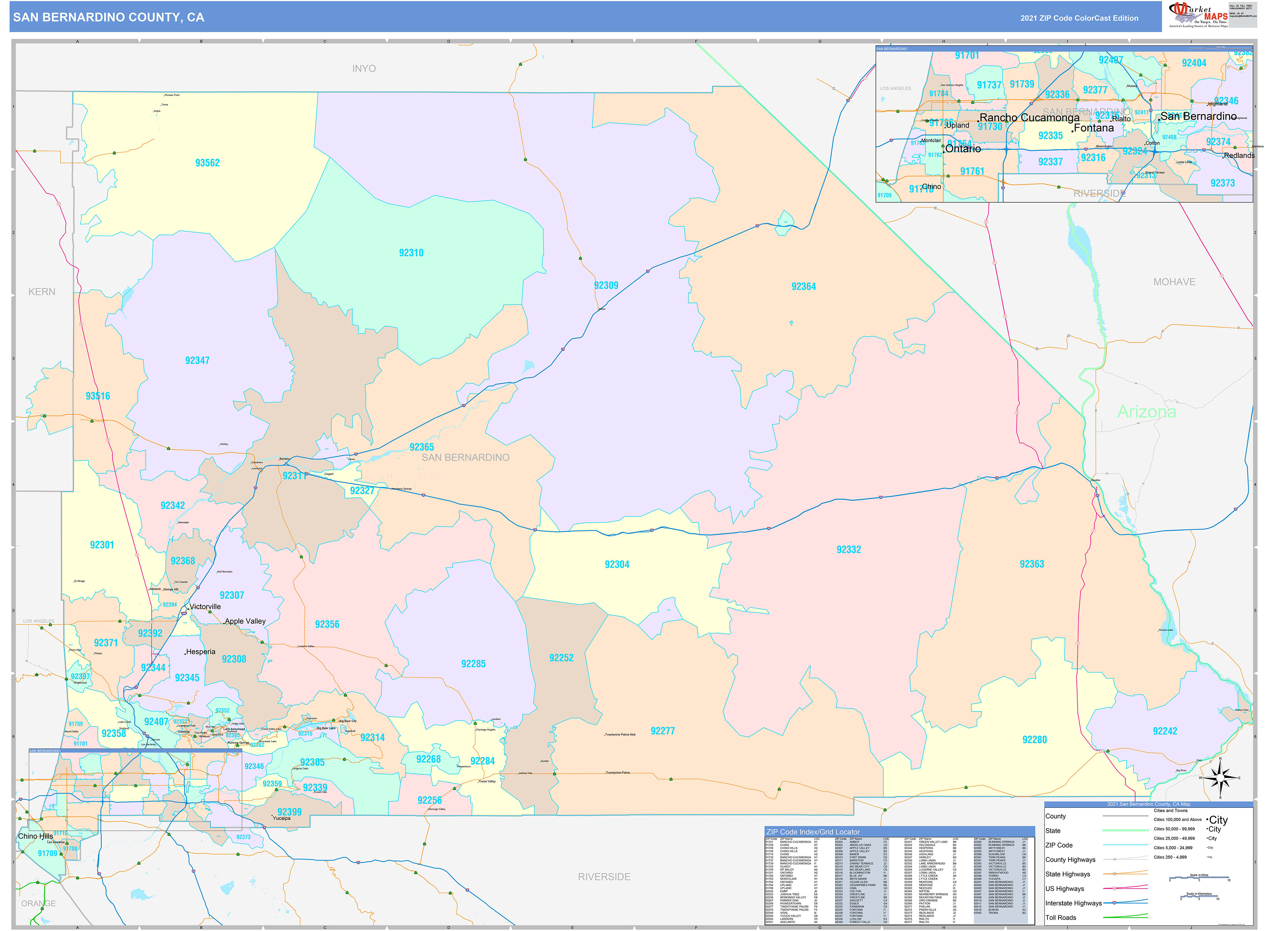1268x931 pixels.
Task: Click Fontana in the inset map
Action: [x=1093, y=128]
